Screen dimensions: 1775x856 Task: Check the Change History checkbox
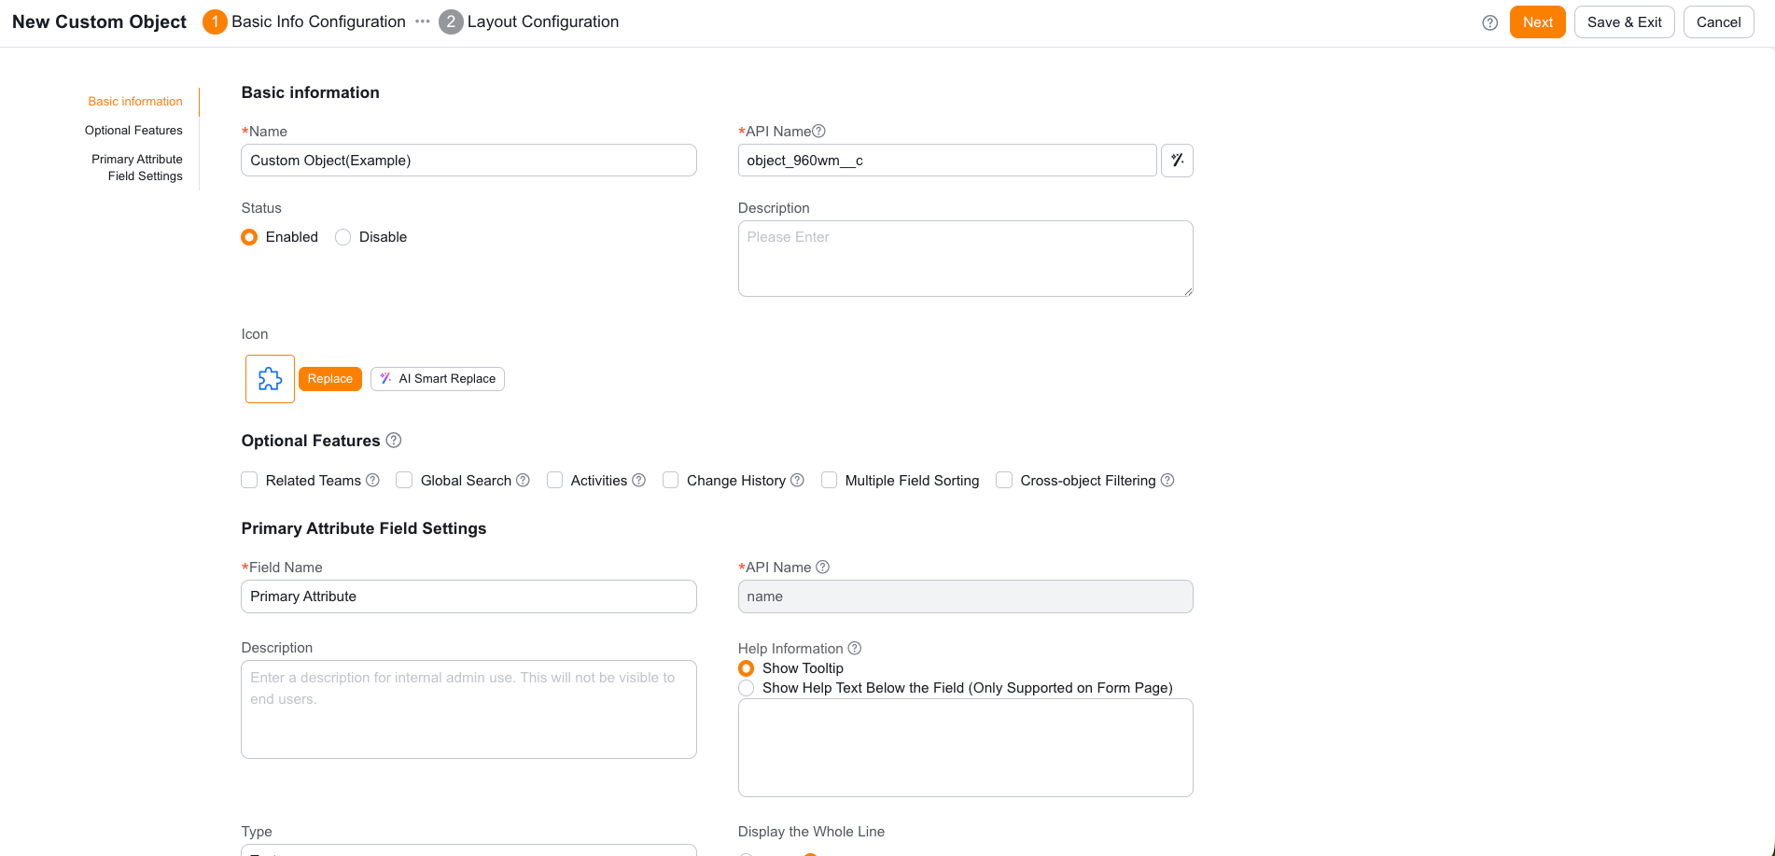pyautogui.click(x=670, y=480)
